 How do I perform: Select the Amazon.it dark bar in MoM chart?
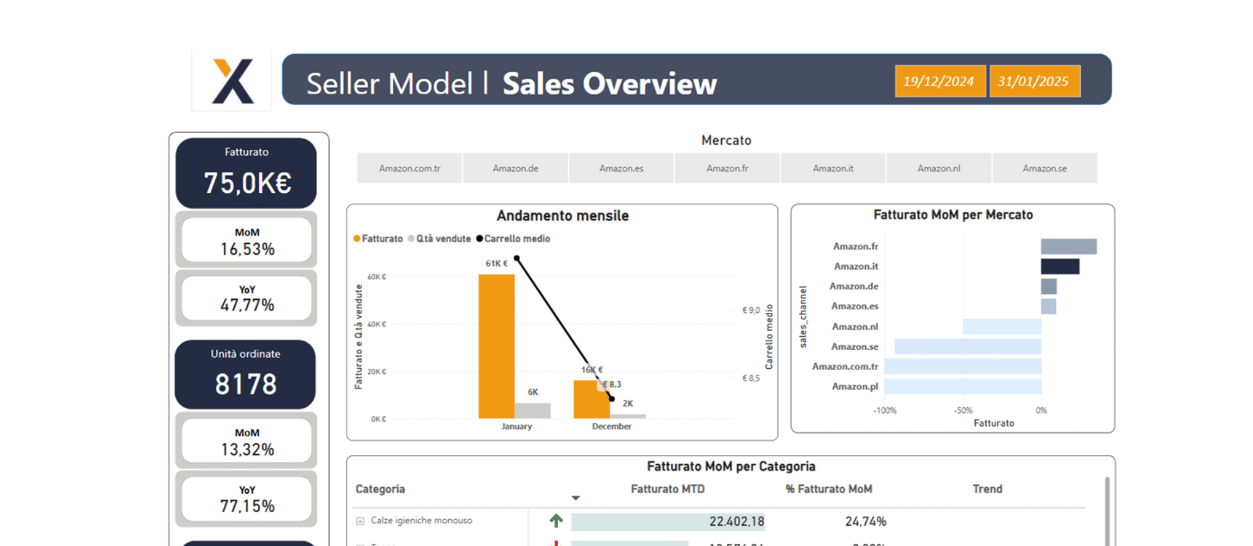(x=1060, y=266)
